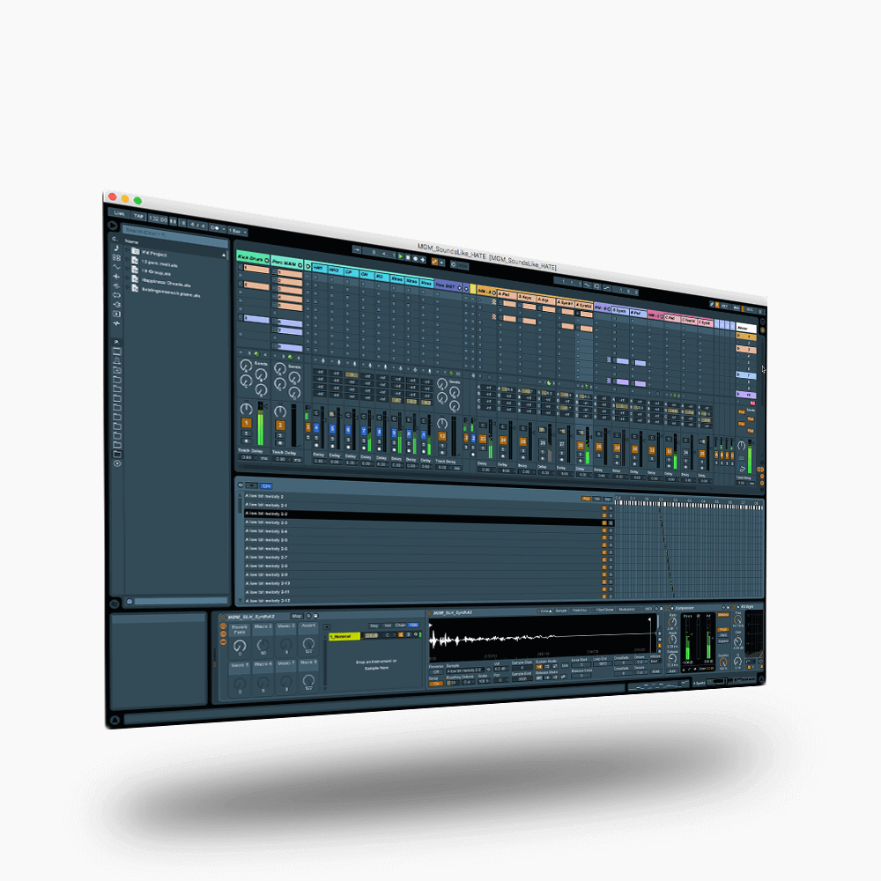Select Compressor RMS mode button
The image size is (881, 881).
pyautogui.click(x=723, y=635)
